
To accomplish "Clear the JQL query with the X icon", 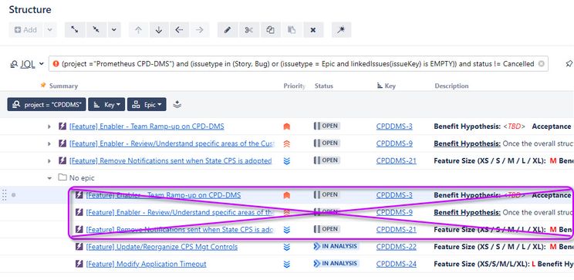I will pos(541,64).
